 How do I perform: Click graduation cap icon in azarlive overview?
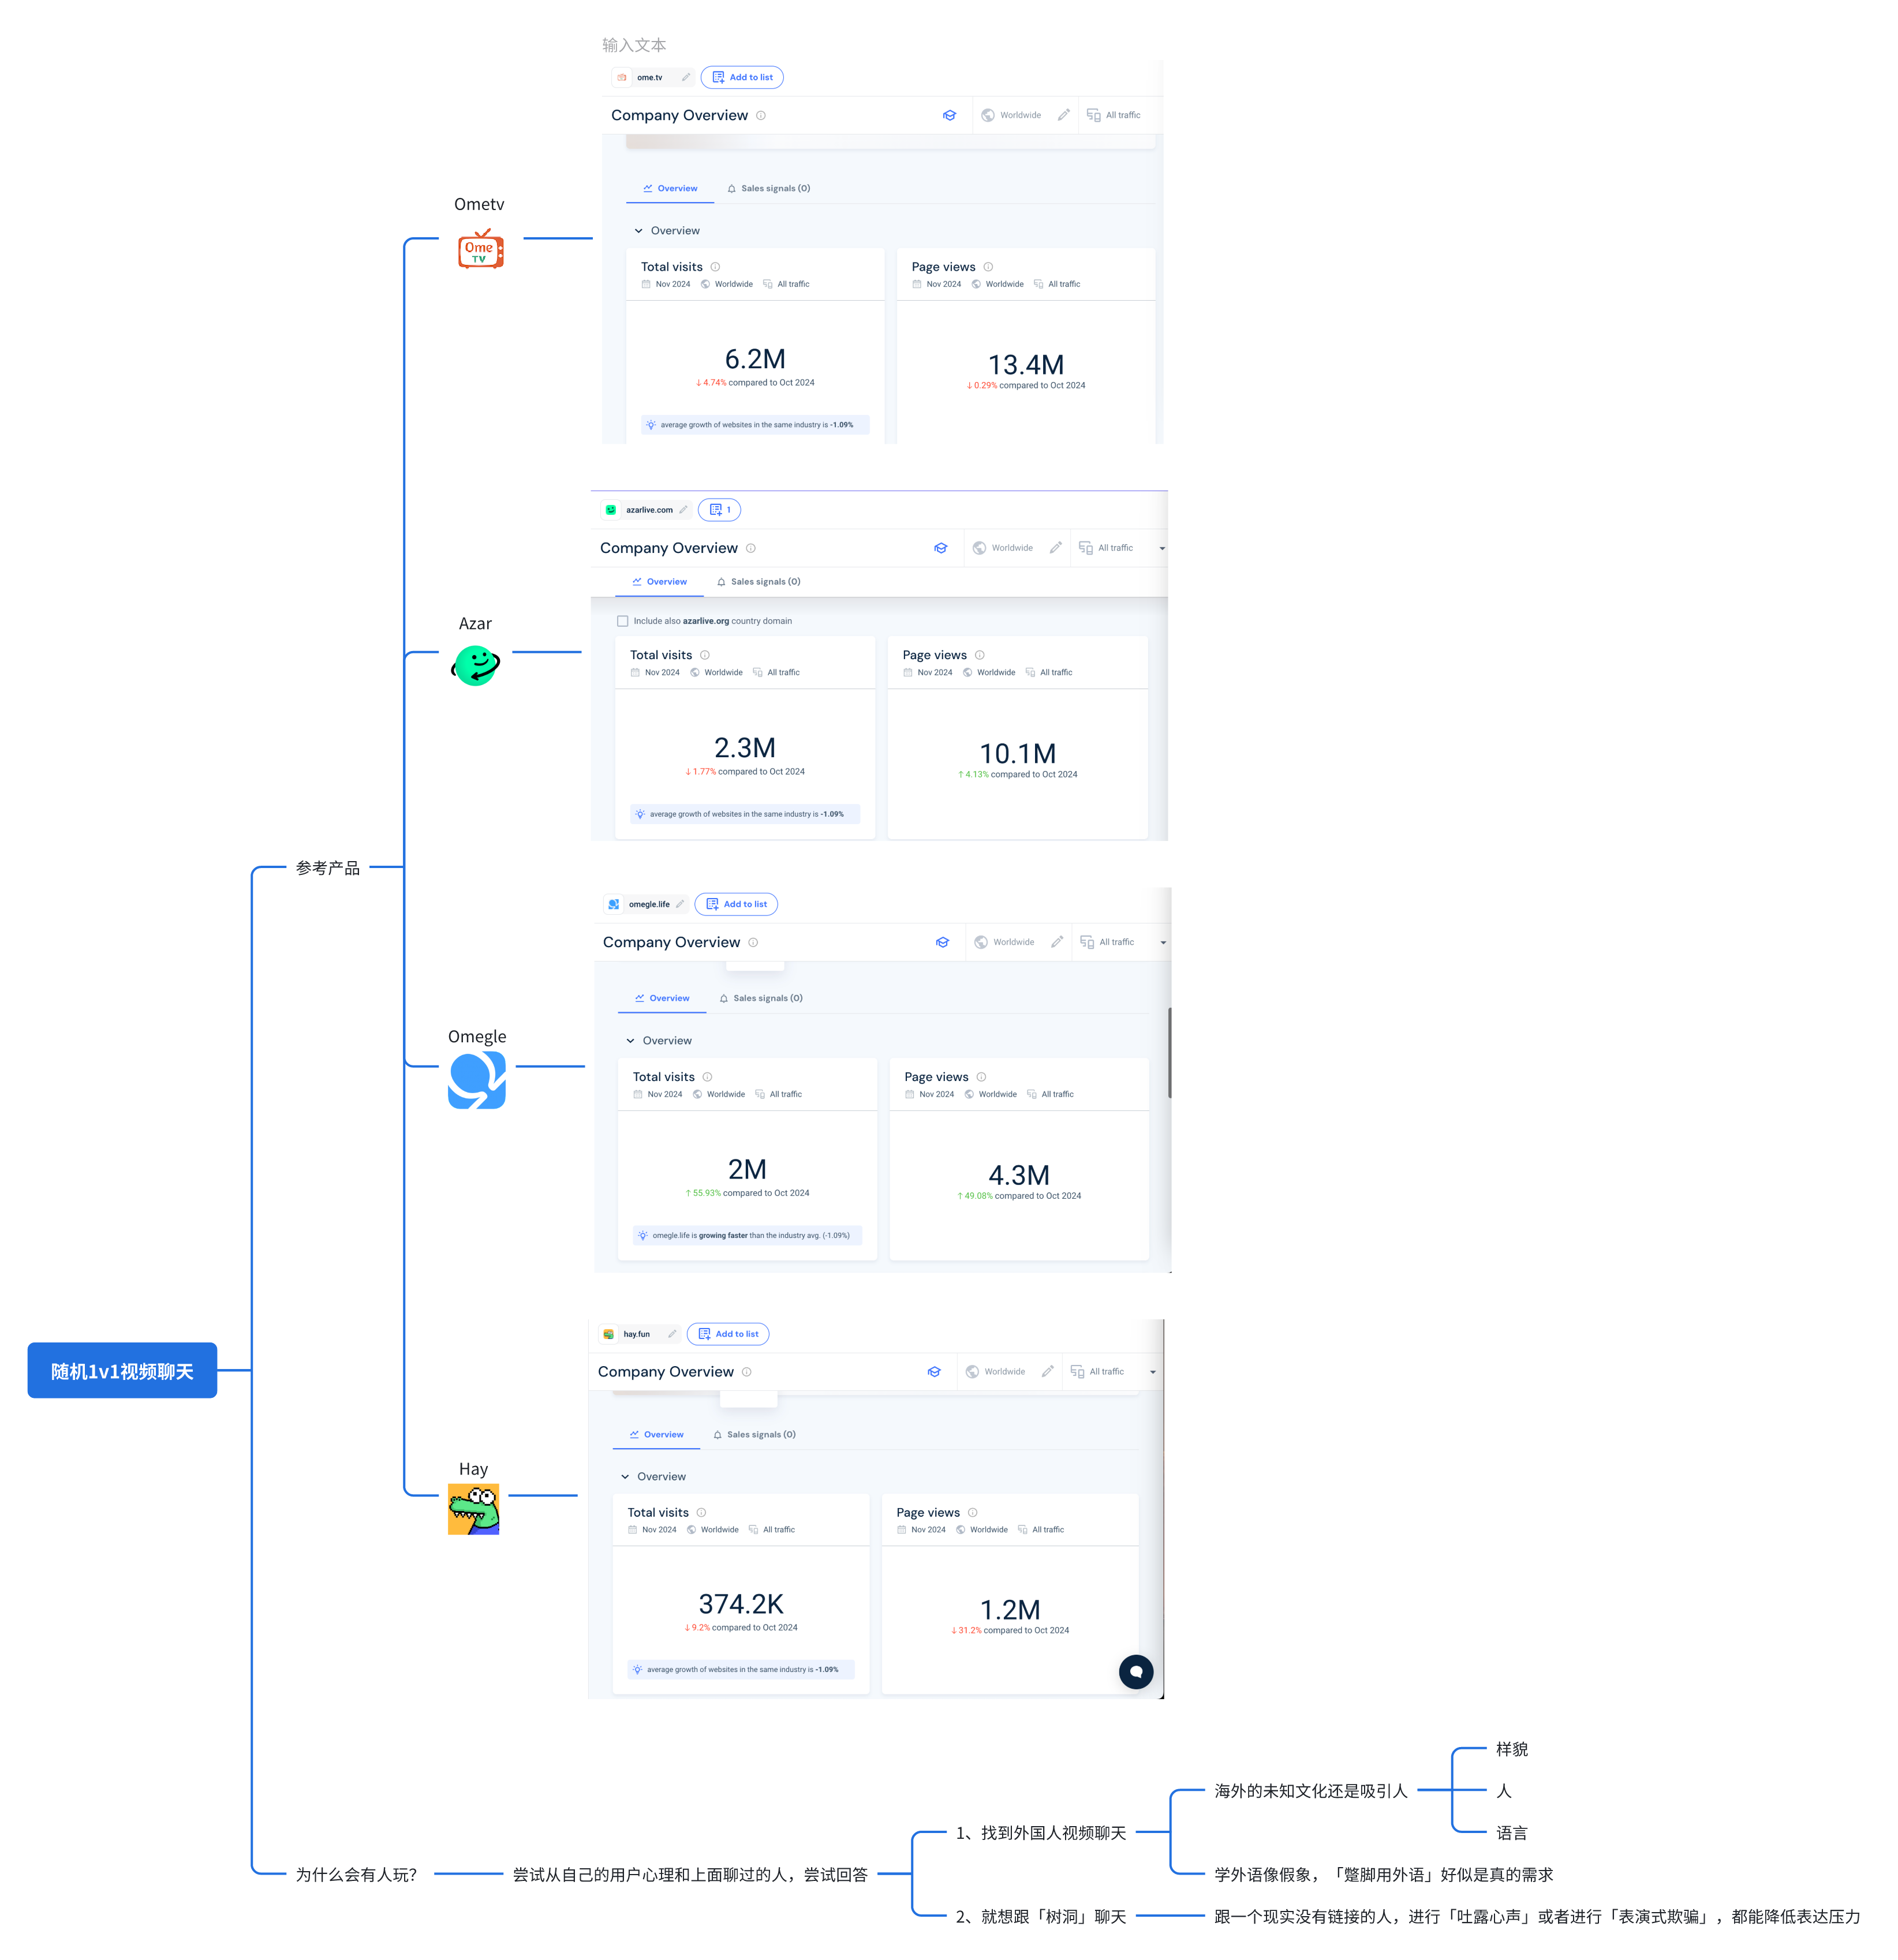point(940,548)
